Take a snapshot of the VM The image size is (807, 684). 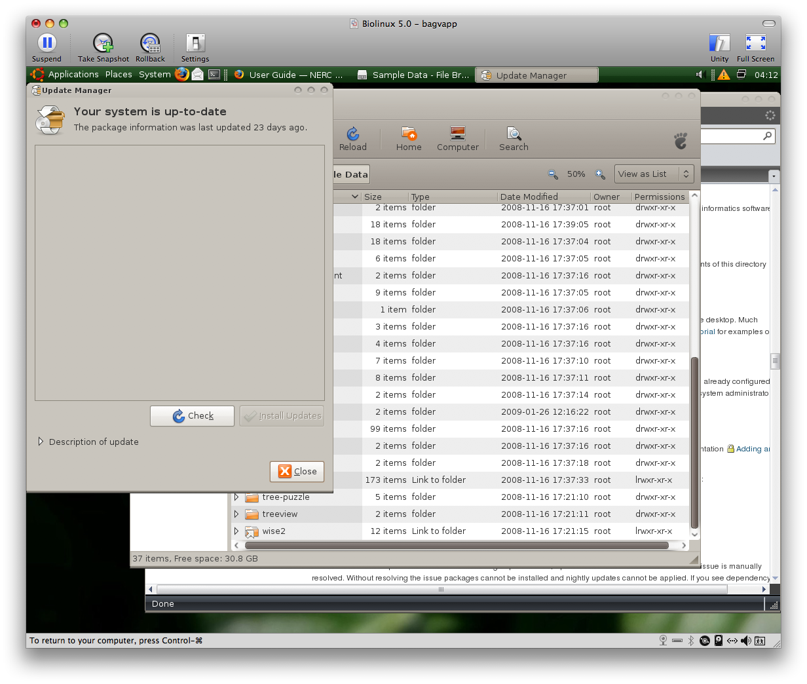click(103, 44)
